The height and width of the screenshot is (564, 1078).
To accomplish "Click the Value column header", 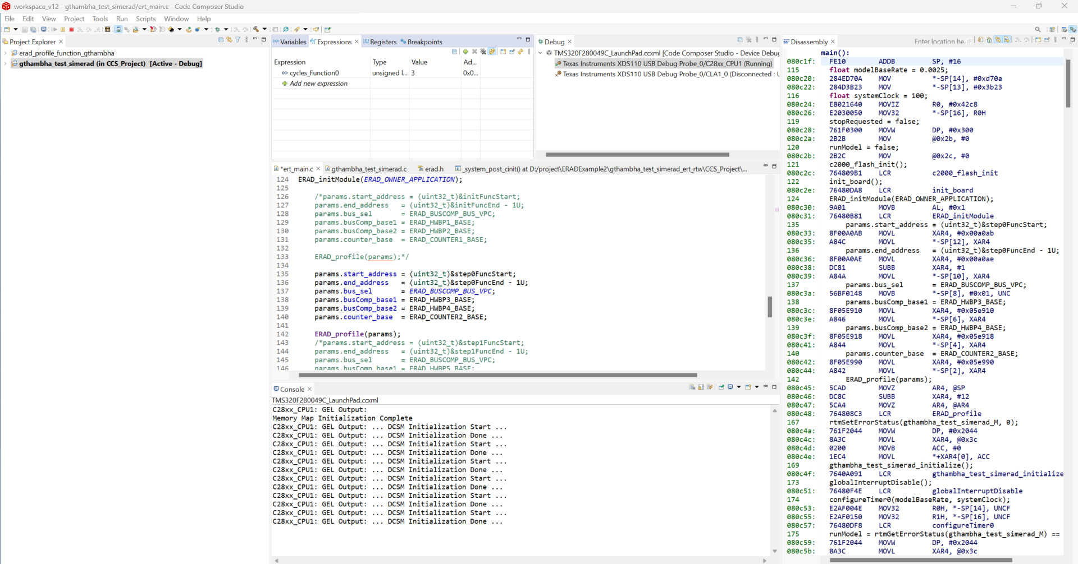I will 435,62.
